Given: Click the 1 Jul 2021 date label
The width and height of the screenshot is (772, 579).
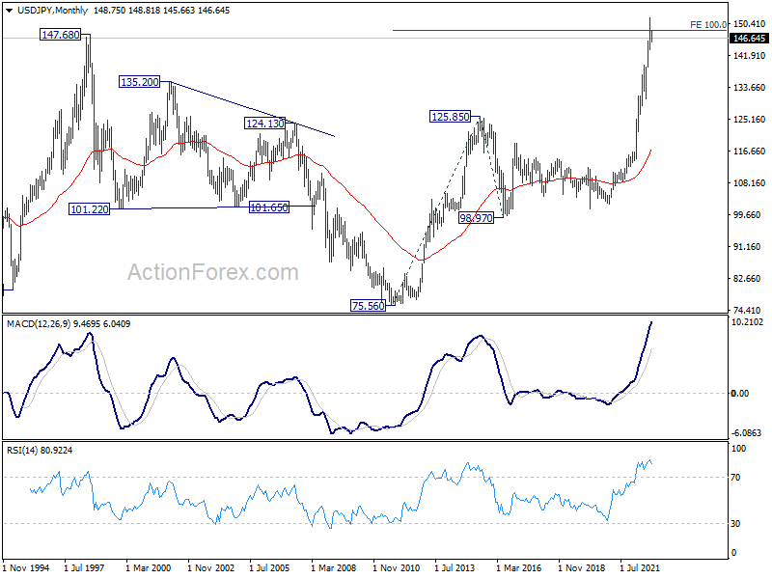Looking at the screenshot, I should (640, 568).
